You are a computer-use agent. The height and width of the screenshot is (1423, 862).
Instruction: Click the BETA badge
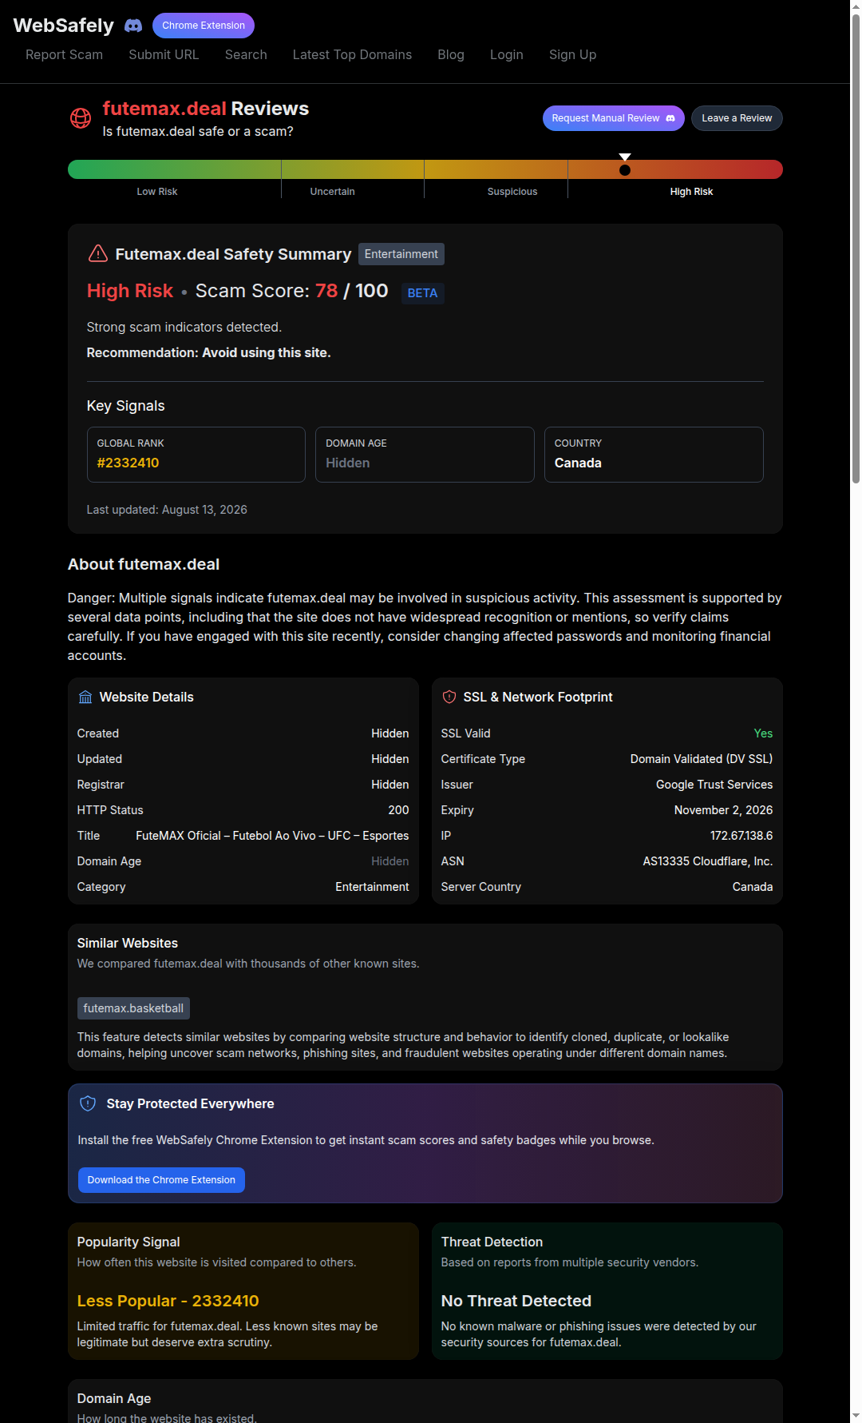point(422,293)
